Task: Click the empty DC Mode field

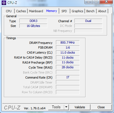Action: 88,26
